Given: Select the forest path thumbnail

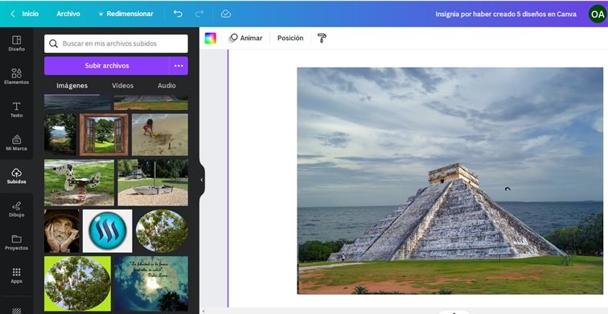Looking at the screenshot, I should (60, 135).
